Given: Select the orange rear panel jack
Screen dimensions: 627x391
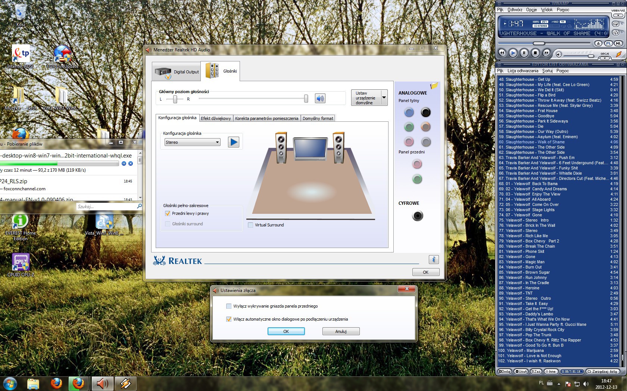Looking at the screenshot, I should (x=426, y=127).
